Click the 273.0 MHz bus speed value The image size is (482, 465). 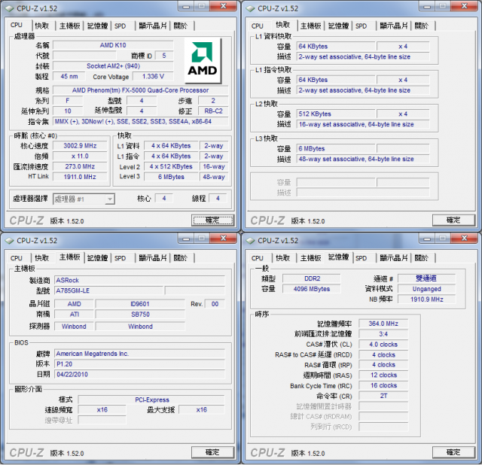point(80,166)
